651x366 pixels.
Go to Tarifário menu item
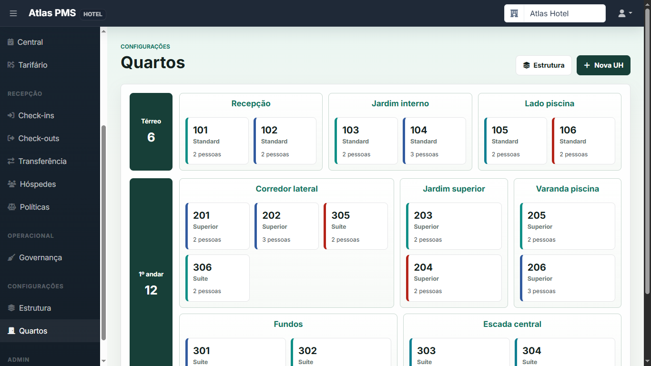pyautogui.click(x=50, y=65)
